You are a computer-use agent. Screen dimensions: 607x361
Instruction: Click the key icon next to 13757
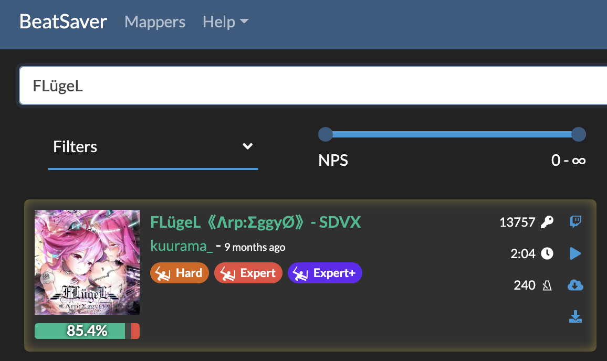546,222
